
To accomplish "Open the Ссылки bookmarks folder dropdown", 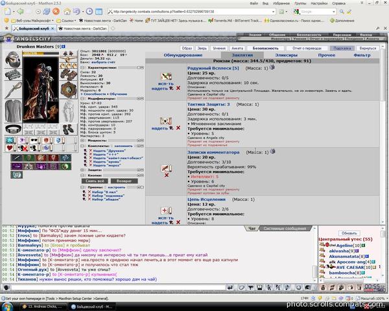I will (x=65, y=21).
